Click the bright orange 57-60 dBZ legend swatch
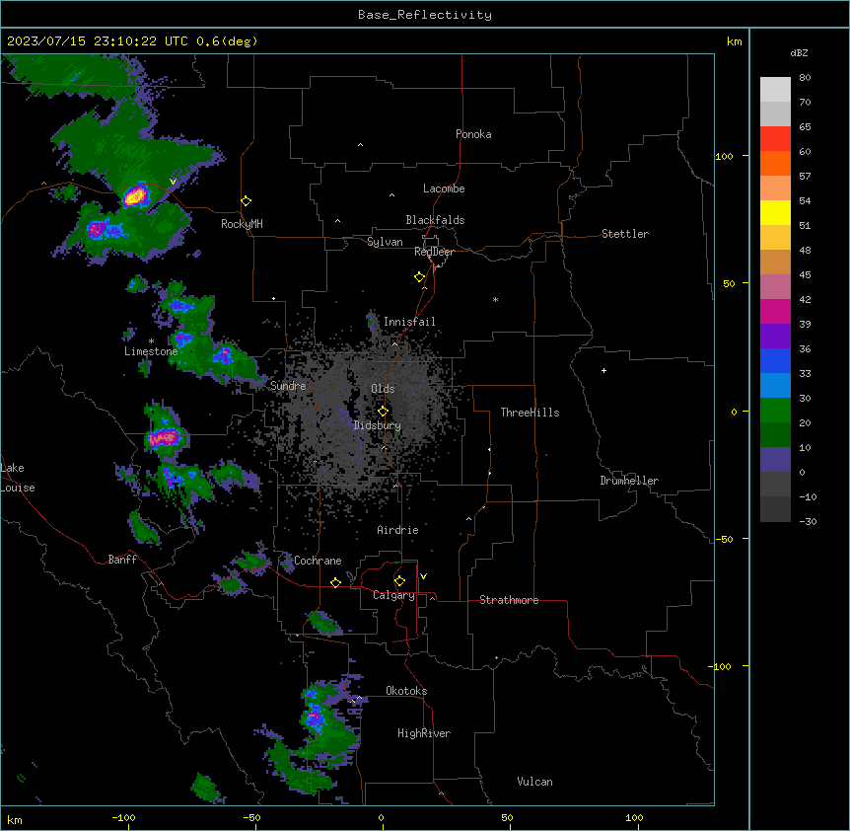Image resolution: width=850 pixels, height=831 pixels. click(x=775, y=163)
